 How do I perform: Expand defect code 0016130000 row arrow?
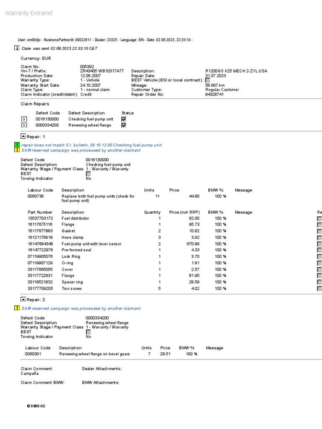(24, 119)
